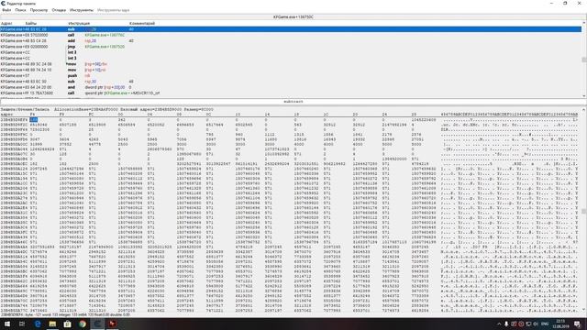Viewport: 587px width, 330px height.
Task: Open the Поиск menu
Action: (x=20, y=10)
